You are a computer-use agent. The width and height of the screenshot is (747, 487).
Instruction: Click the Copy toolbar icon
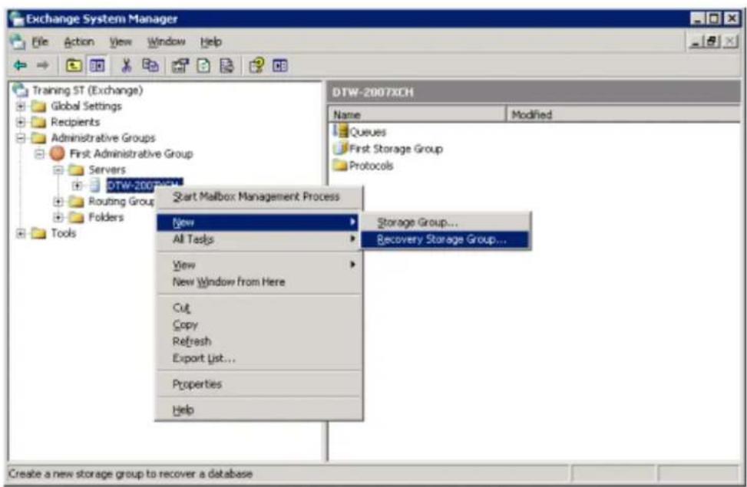[150, 65]
